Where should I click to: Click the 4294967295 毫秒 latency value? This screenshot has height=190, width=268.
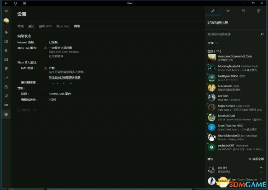tap(60, 94)
